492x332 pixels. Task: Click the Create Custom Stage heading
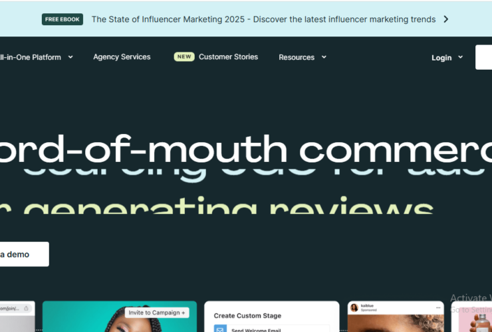(247, 315)
